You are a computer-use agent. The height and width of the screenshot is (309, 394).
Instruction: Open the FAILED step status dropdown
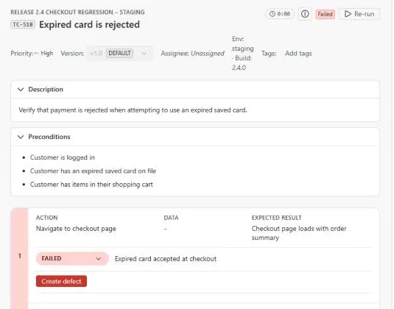click(72, 258)
